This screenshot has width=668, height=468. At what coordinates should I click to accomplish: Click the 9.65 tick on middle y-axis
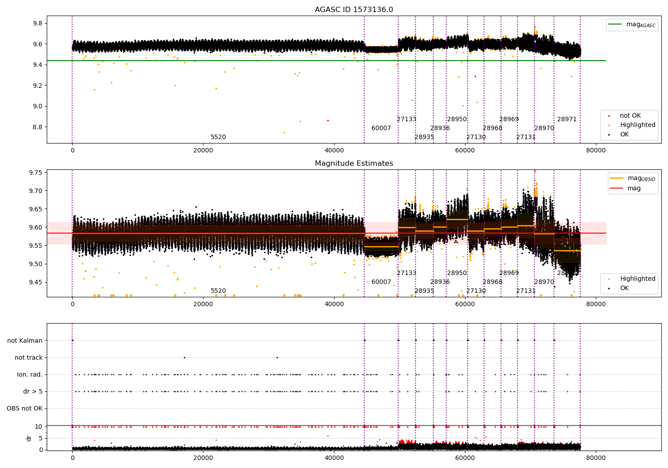click(36, 209)
